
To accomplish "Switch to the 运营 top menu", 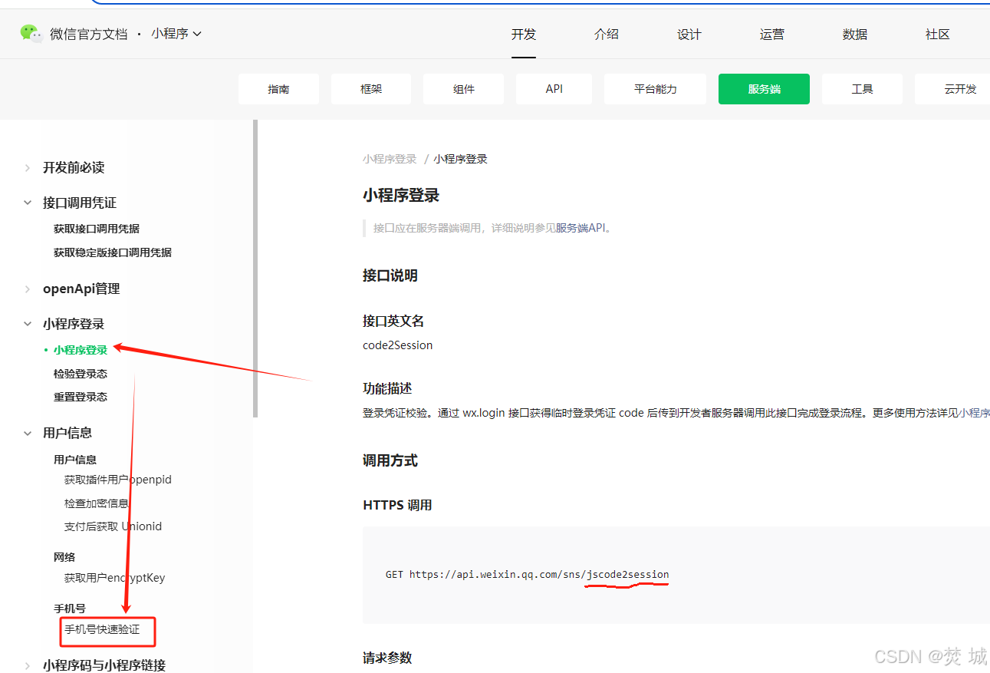I will (772, 34).
